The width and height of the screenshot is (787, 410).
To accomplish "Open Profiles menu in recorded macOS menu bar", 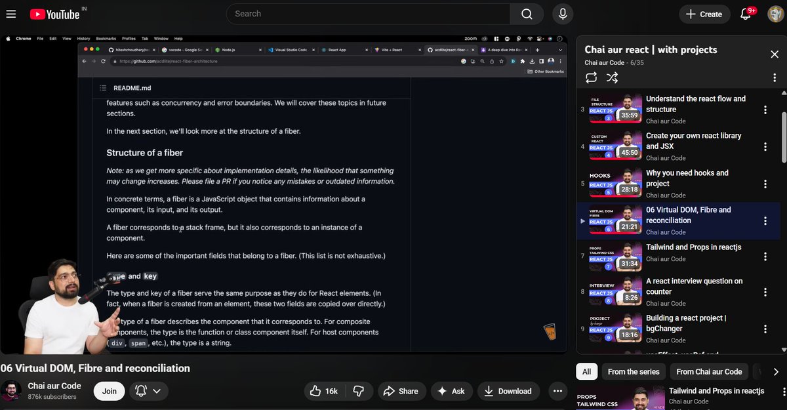I will coord(129,39).
